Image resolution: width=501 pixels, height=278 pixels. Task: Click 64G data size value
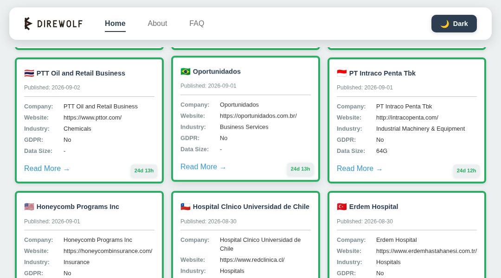(x=381, y=151)
